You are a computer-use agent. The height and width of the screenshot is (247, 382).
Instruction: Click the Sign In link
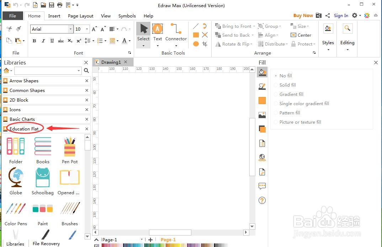pos(341,16)
